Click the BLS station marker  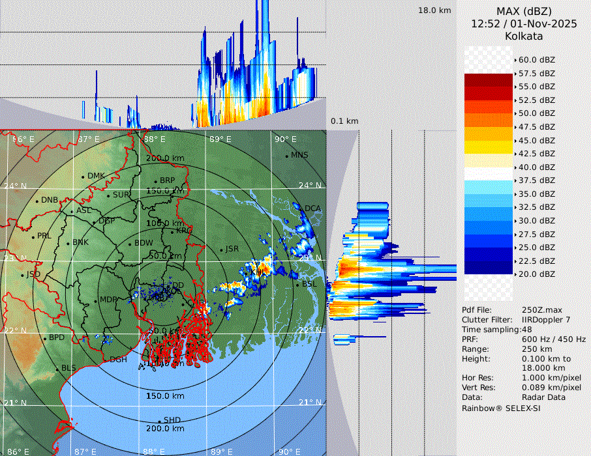(x=57, y=369)
